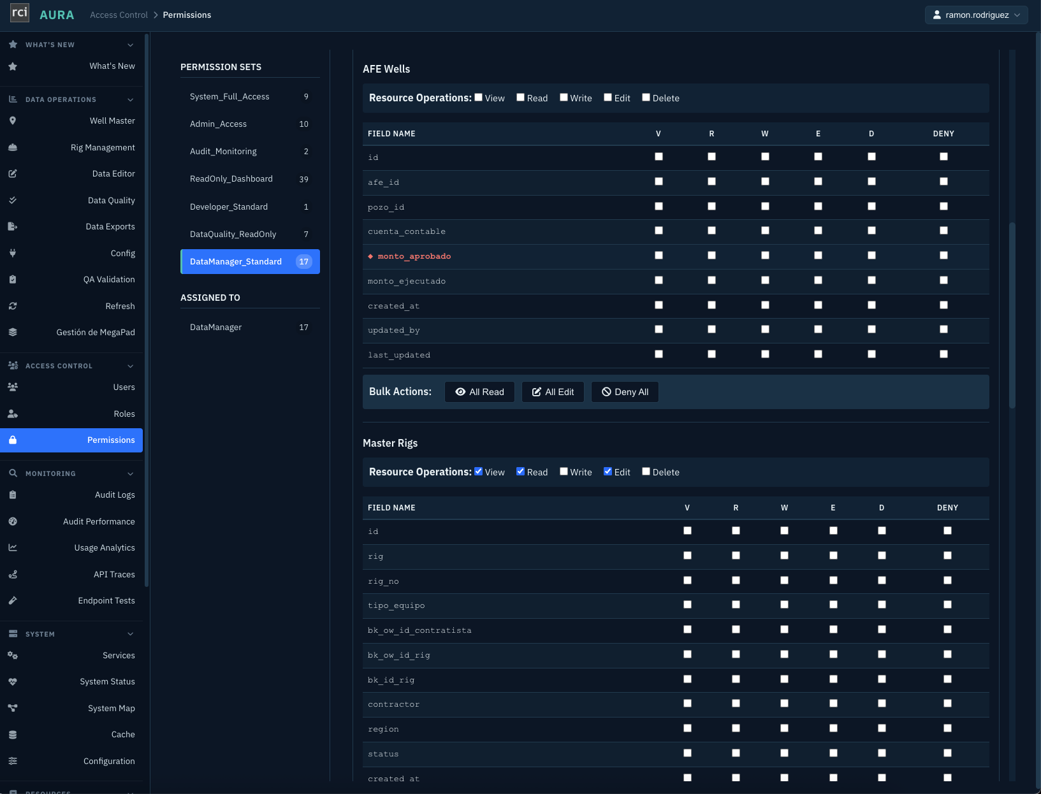Screen dimensions: 1041x794
Task: Click the Admin_Access count 10
Action: [x=303, y=124]
